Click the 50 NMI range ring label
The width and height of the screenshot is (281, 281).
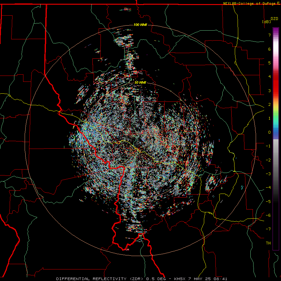[x=140, y=83]
